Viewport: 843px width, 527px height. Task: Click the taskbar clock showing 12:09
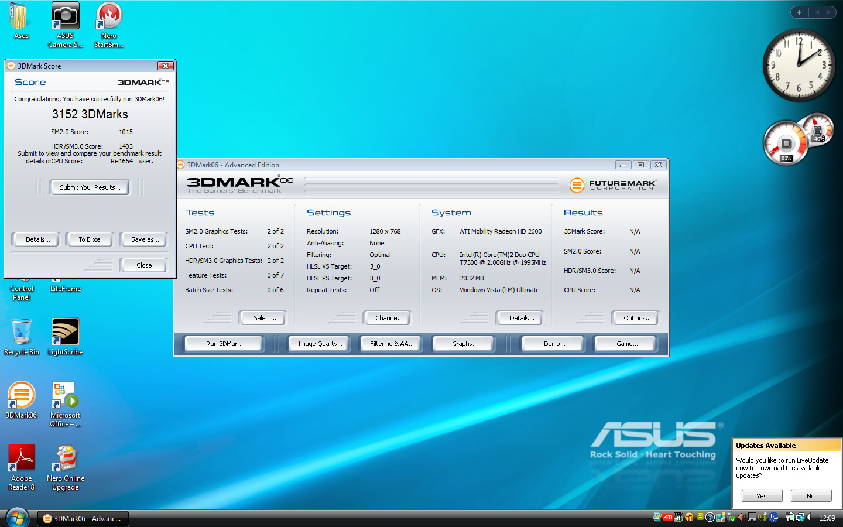tap(827, 518)
